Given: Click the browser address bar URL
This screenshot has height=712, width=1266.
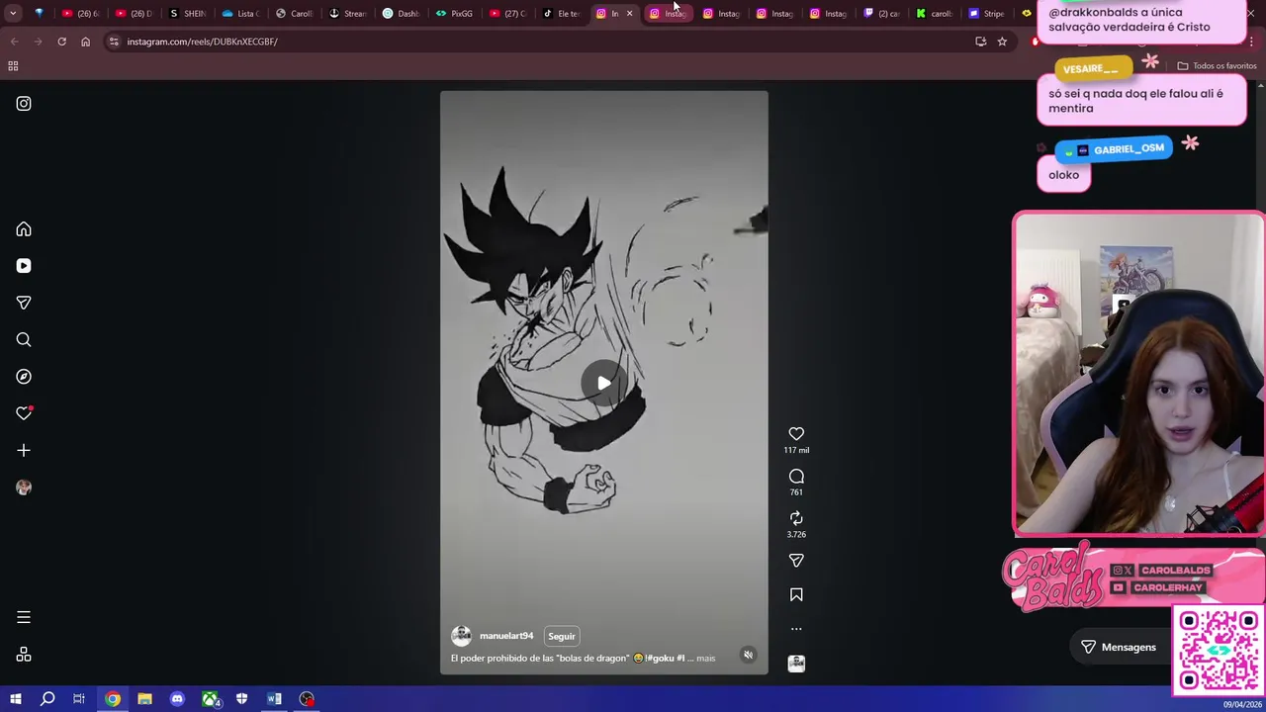Looking at the screenshot, I should pyautogui.click(x=202, y=42).
